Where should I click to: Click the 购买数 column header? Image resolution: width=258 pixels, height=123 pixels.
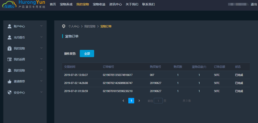178,67
